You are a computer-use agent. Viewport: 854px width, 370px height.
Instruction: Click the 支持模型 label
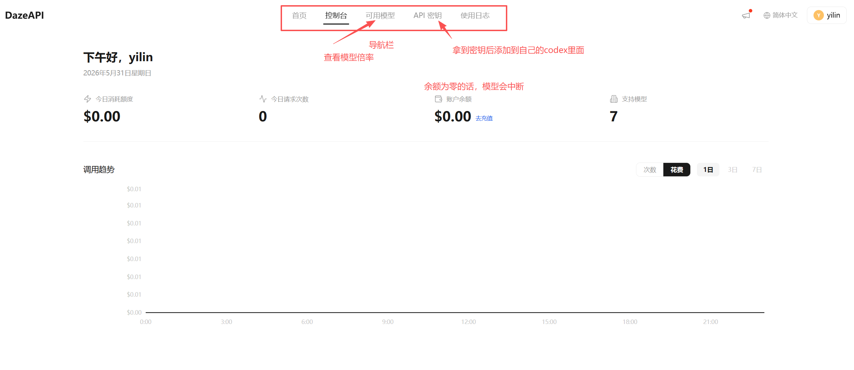point(634,99)
